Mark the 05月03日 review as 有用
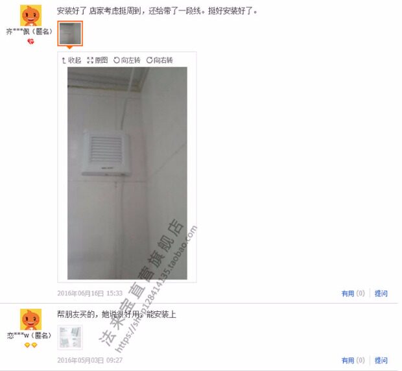Screen dimensions: 402x371 pyautogui.click(x=353, y=361)
